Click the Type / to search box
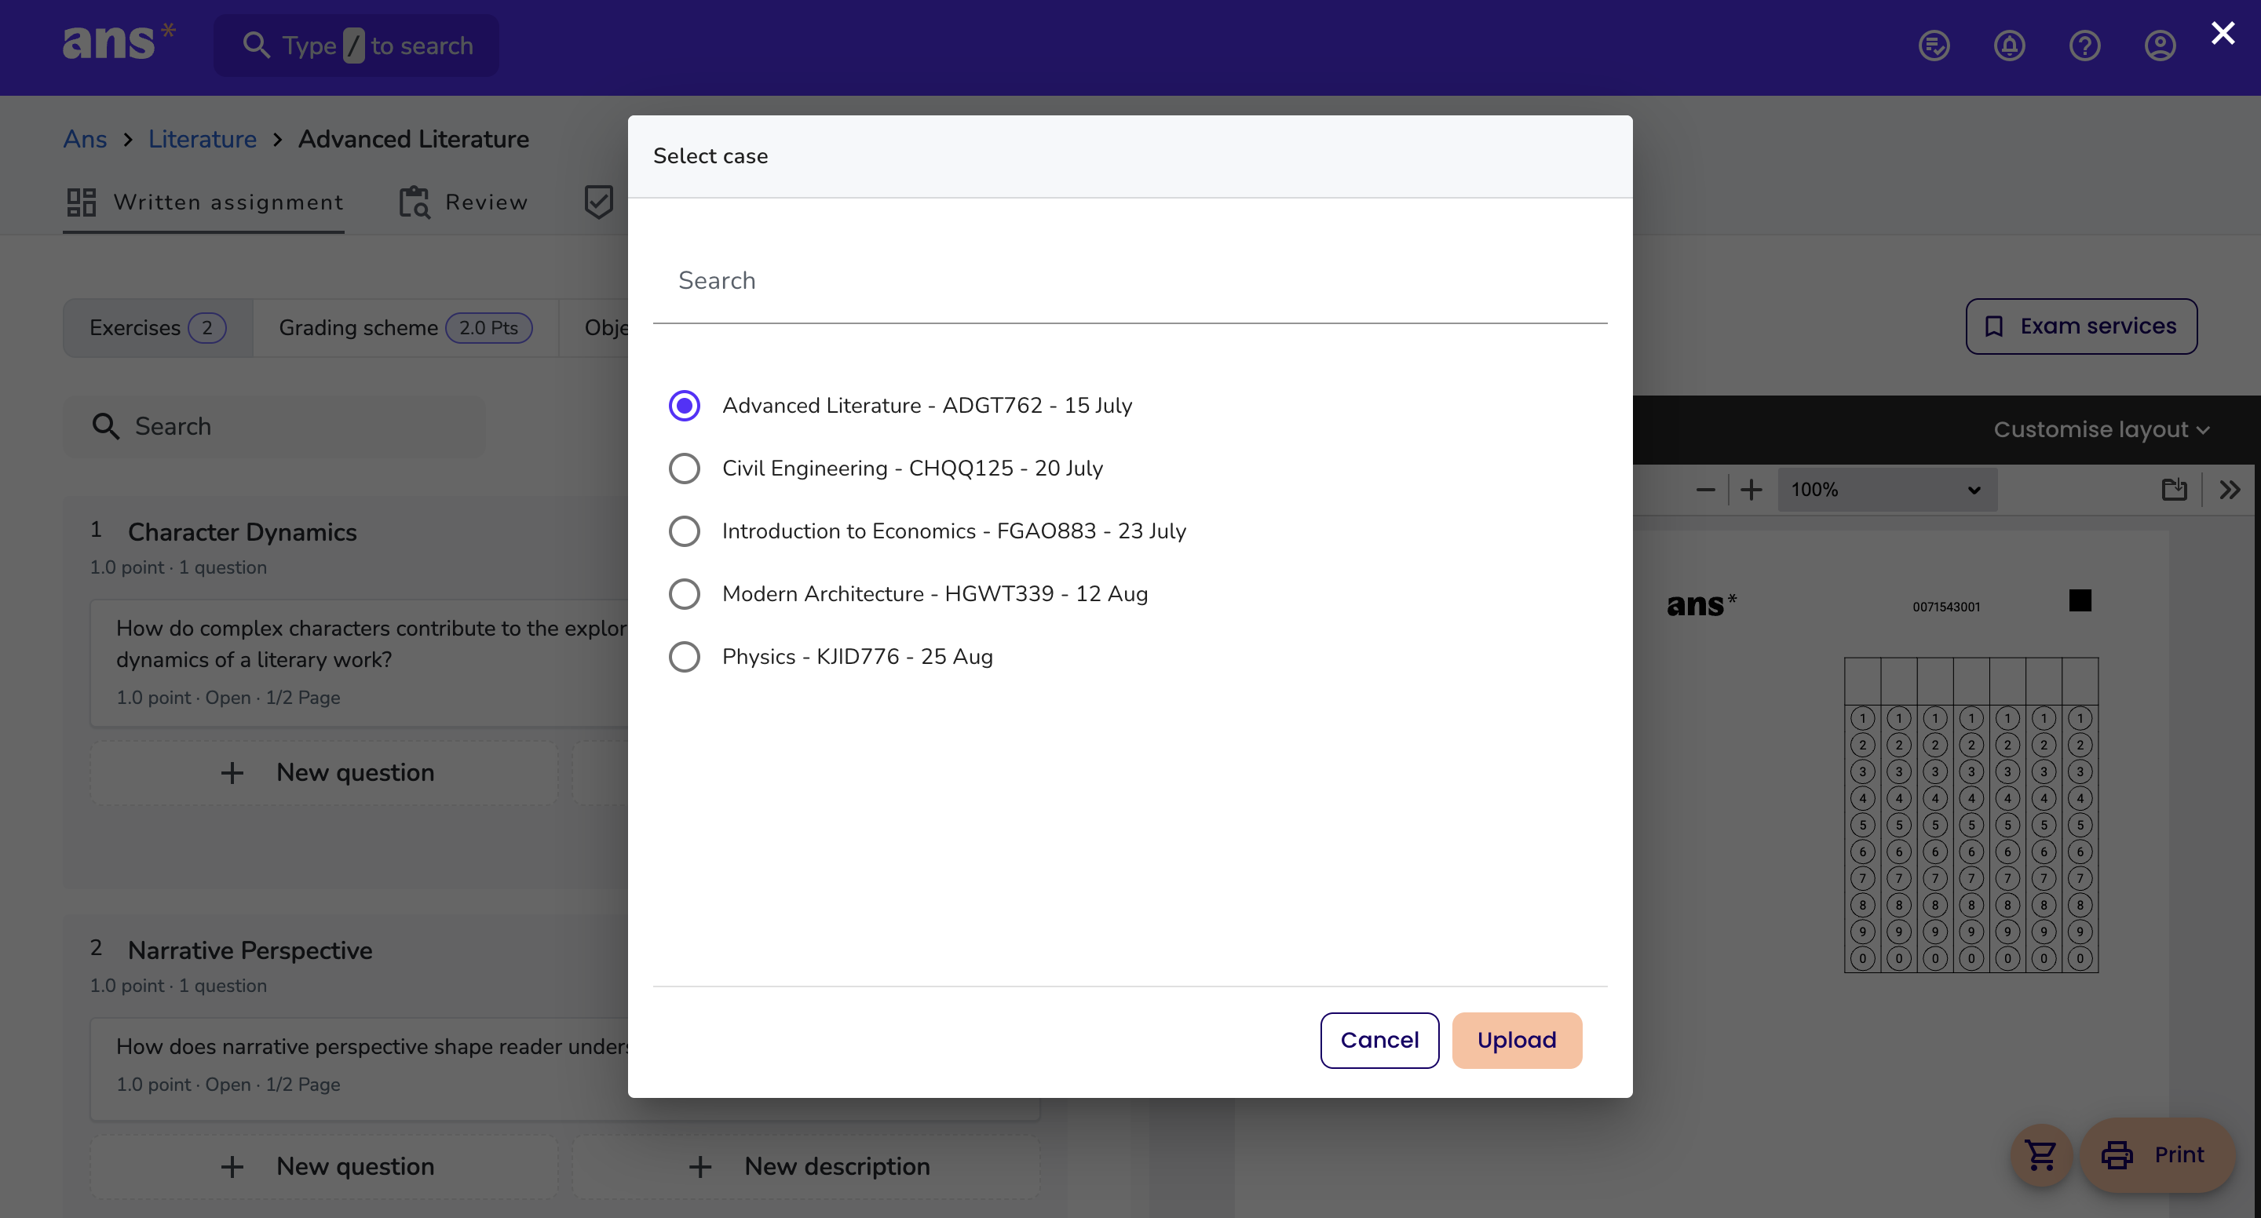 tap(356, 46)
